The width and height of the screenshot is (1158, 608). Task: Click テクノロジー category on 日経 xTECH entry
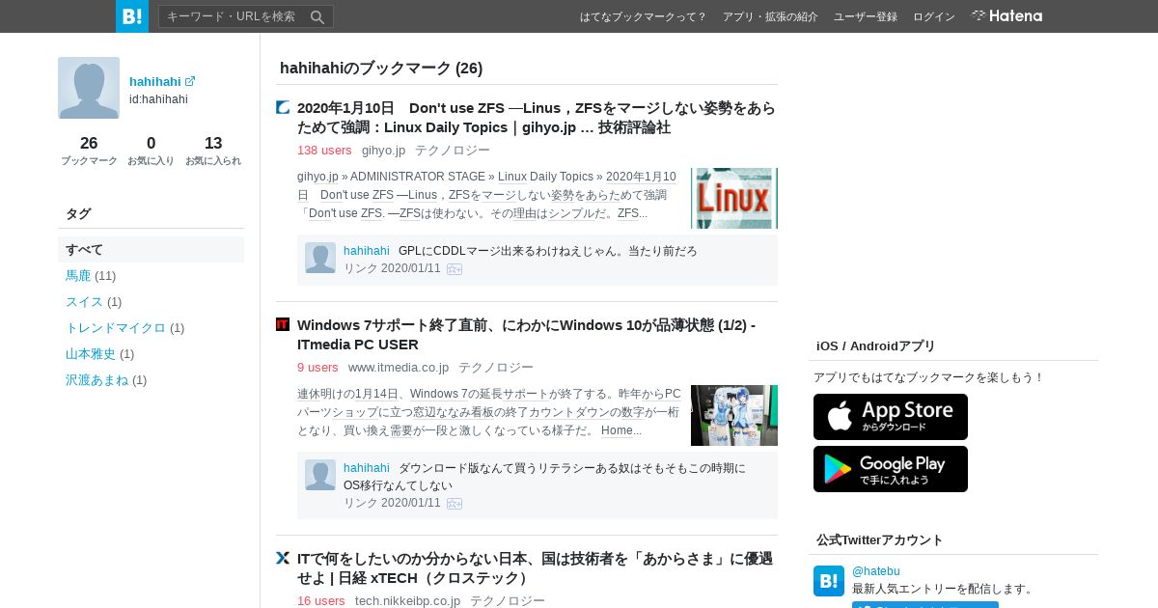point(508,600)
